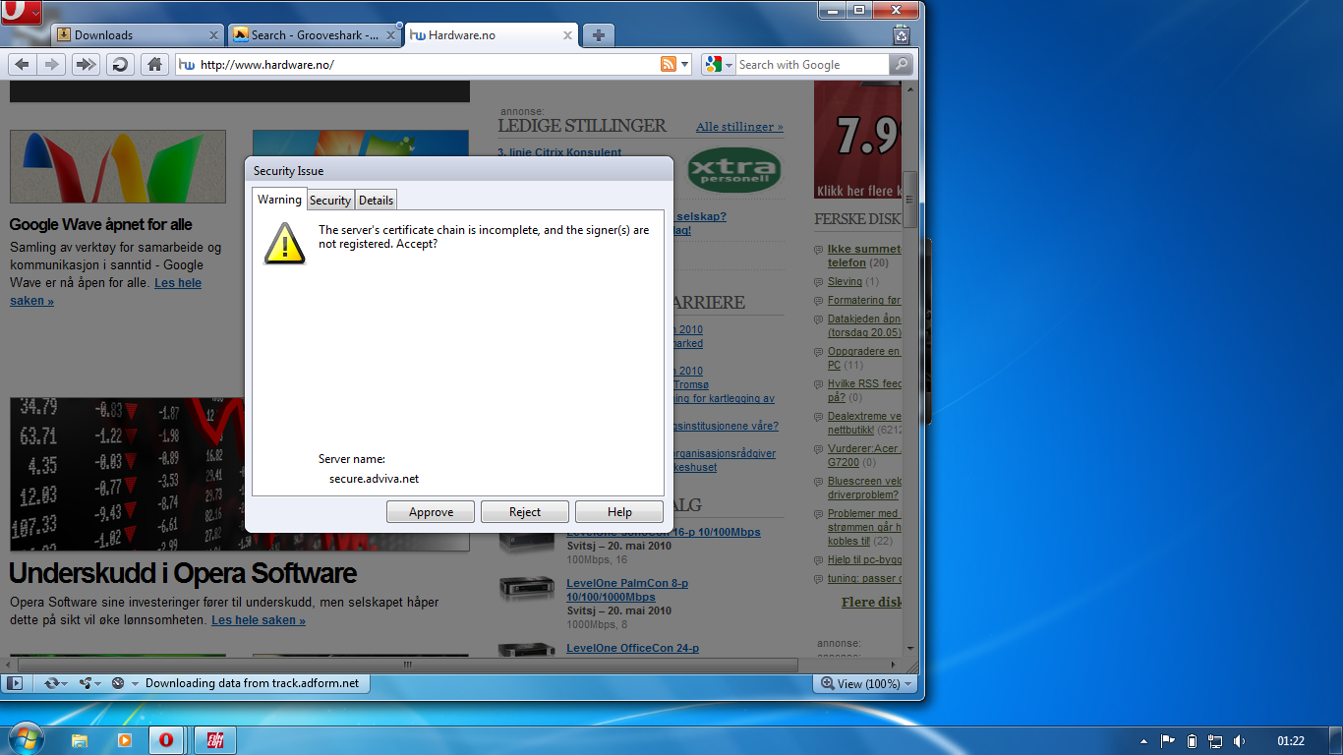Open the View (100%) zoom dropdown
The image size is (1343, 755).
866,683
